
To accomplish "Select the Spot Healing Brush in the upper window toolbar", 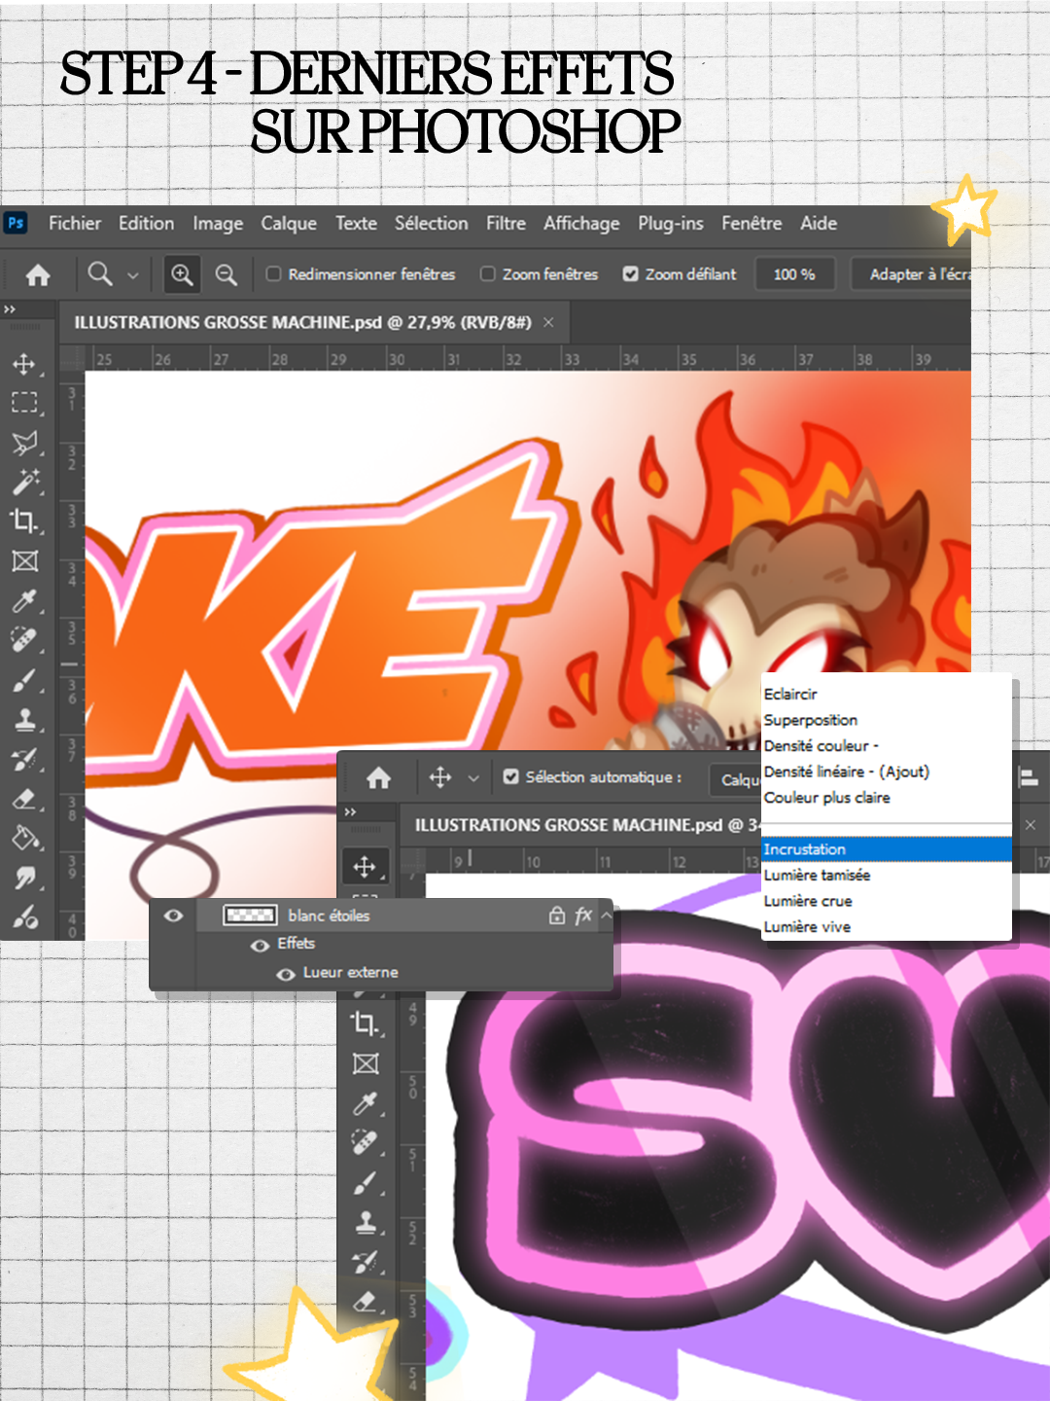I will click(x=24, y=640).
